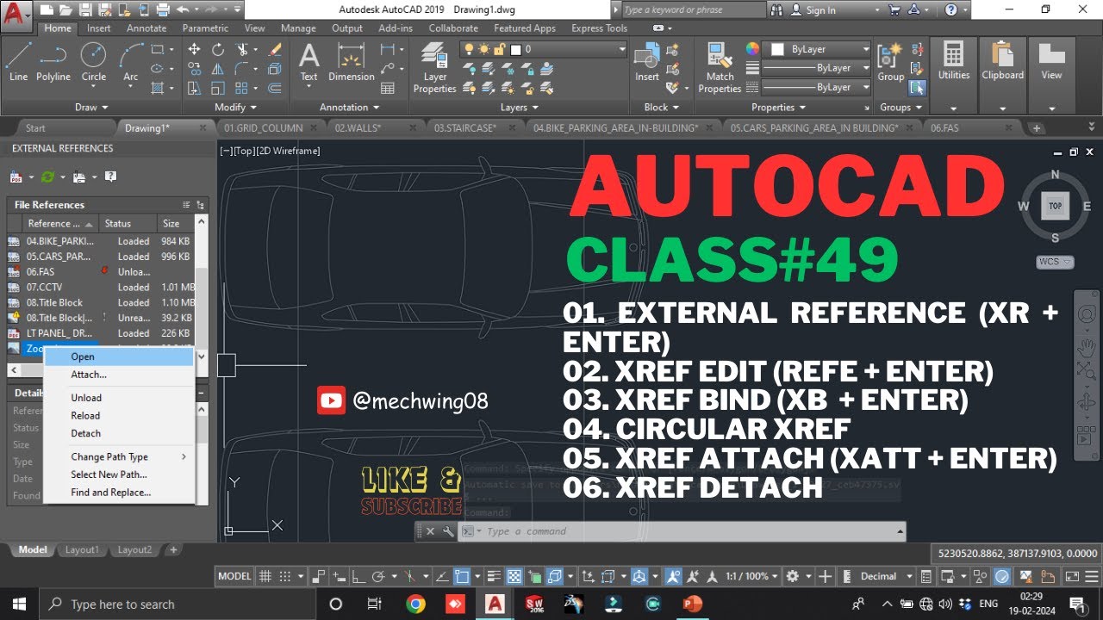This screenshot has height=620, width=1103.
Task: Select the Line tool
Action: point(18,62)
